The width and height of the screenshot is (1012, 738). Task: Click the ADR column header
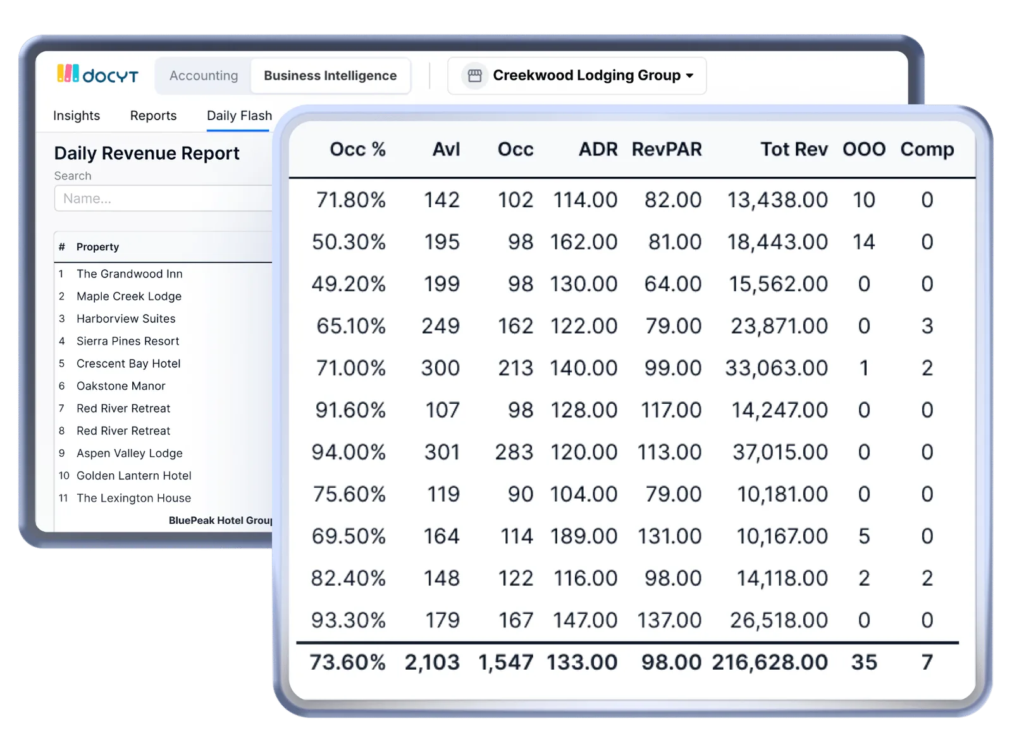click(598, 149)
